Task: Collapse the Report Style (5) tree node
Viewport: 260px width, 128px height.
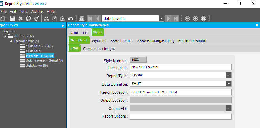Action: pyautogui.click(x=11, y=41)
